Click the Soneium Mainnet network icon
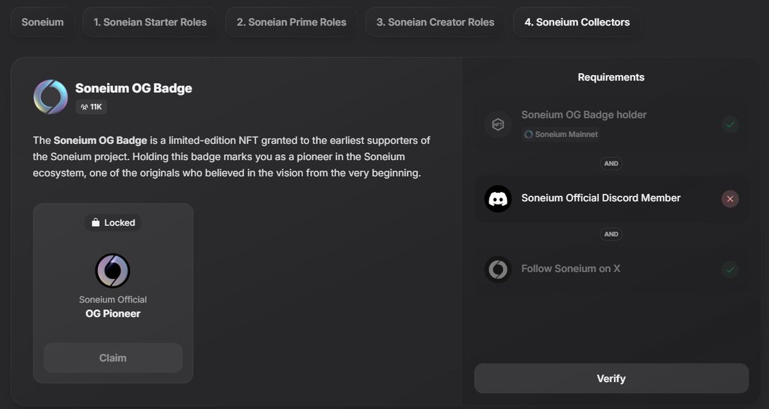This screenshot has height=409, width=769. point(527,134)
